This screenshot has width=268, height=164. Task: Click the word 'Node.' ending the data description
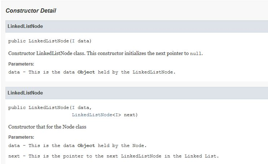pos(139,146)
